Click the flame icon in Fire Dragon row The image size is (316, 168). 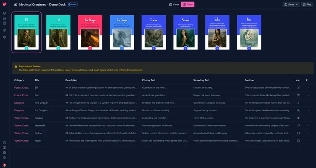click(x=298, y=102)
